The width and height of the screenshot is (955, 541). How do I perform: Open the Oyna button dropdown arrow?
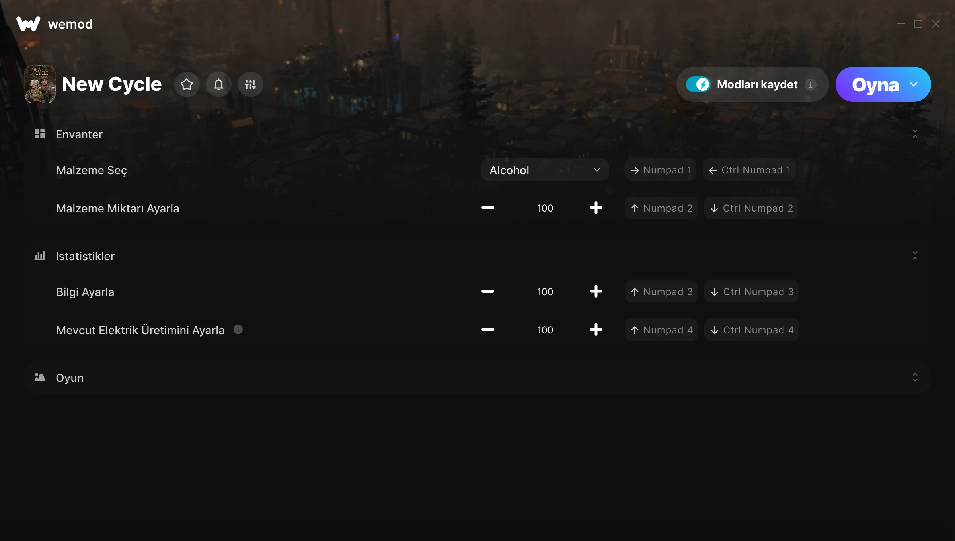914,84
